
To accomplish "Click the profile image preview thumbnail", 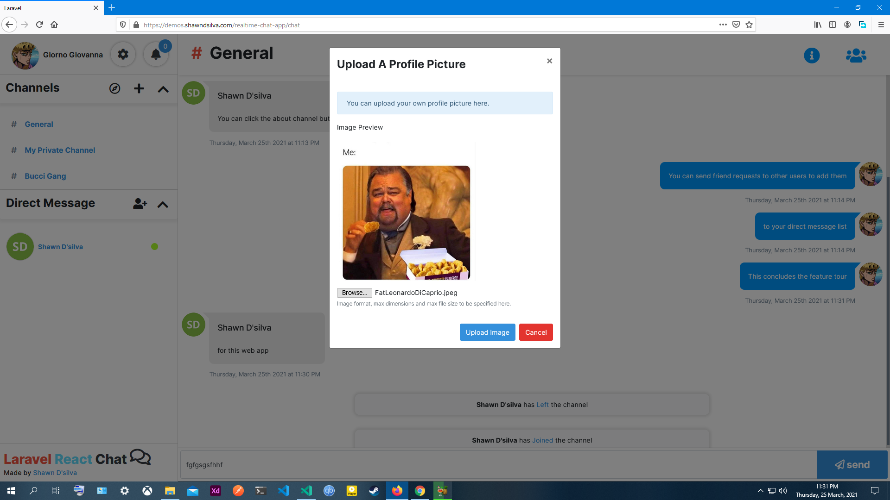I will (x=406, y=223).
